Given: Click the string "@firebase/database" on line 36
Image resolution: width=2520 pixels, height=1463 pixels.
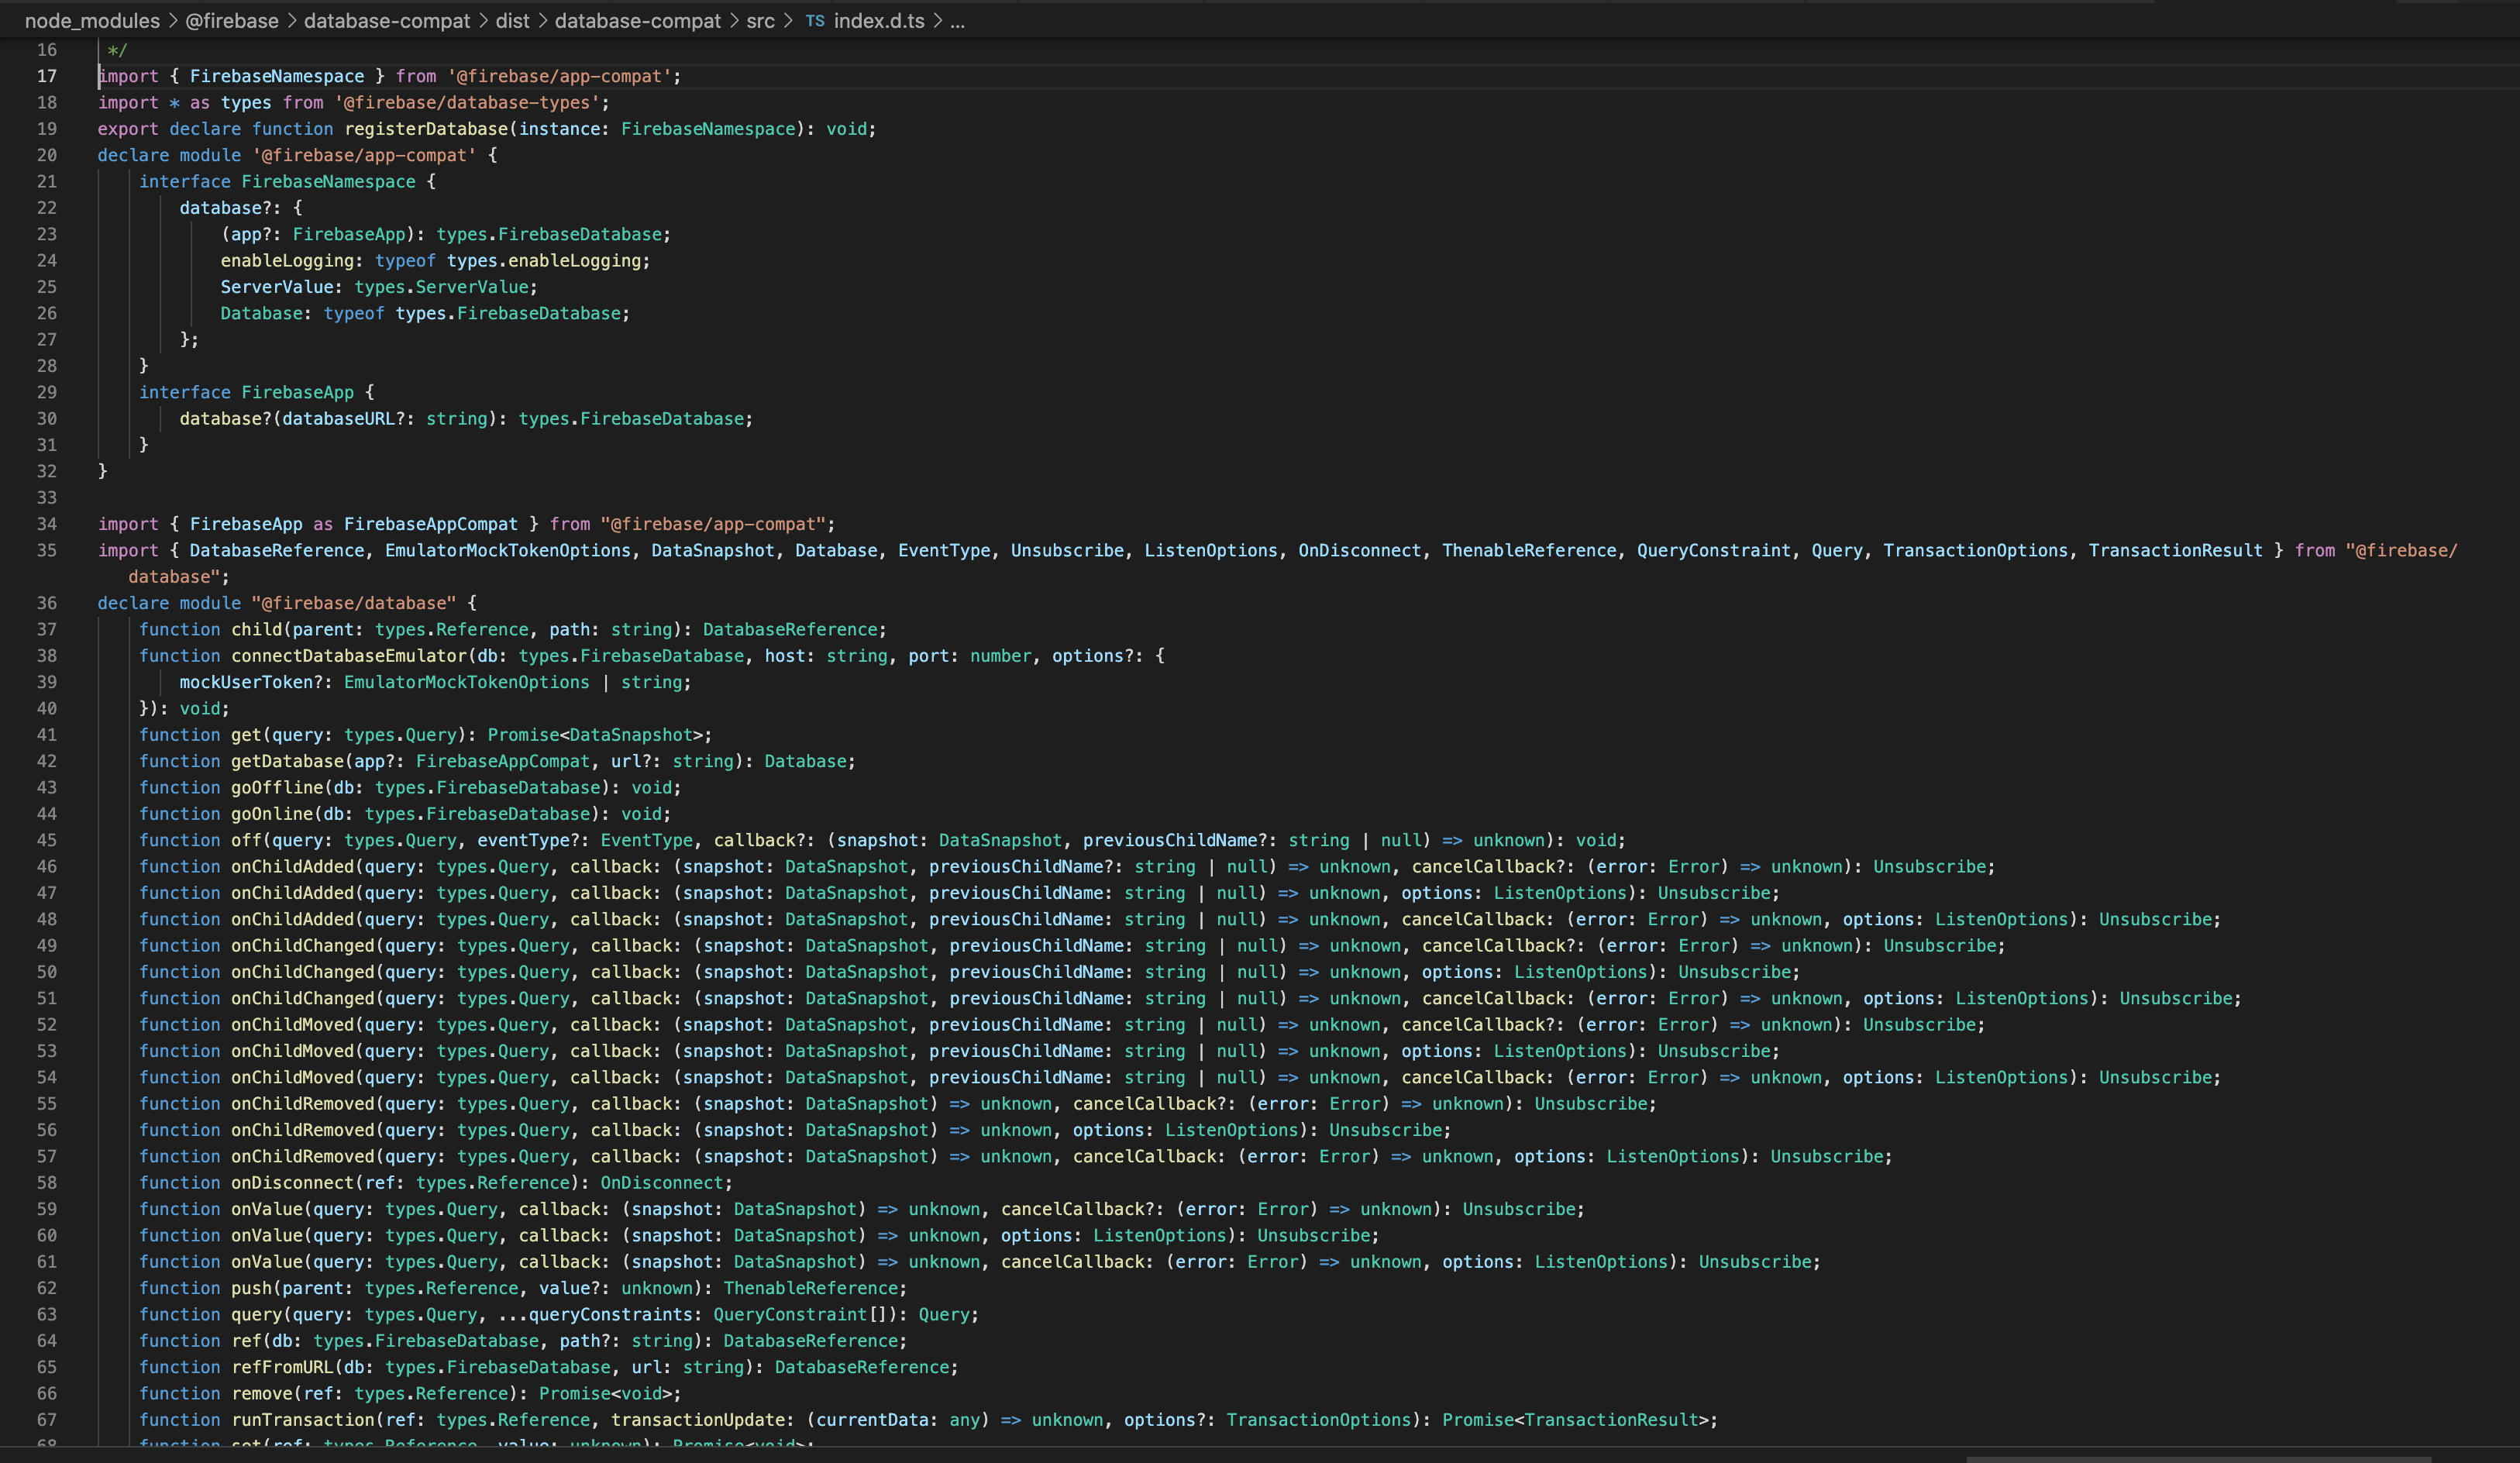Looking at the screenshot, I should [354, 603].
